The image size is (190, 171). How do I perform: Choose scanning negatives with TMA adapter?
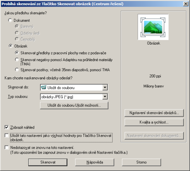pos(17,60)
